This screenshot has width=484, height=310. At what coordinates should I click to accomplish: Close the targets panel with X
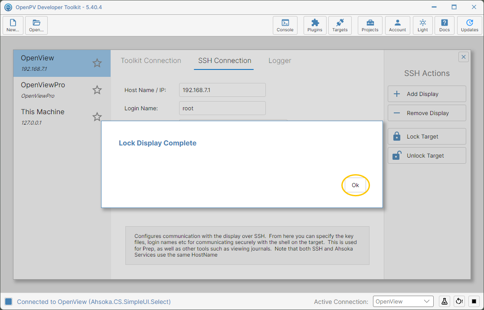(463, 57)
